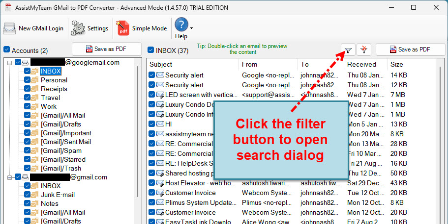Toggle the INBOX (37) select-all checkbox
This screenshot has width=448, height=224.
[151, 50]
